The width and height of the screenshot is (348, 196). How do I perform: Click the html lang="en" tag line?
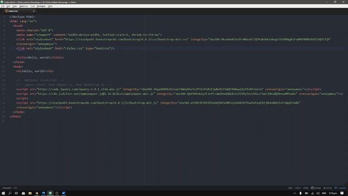[23, 21]
